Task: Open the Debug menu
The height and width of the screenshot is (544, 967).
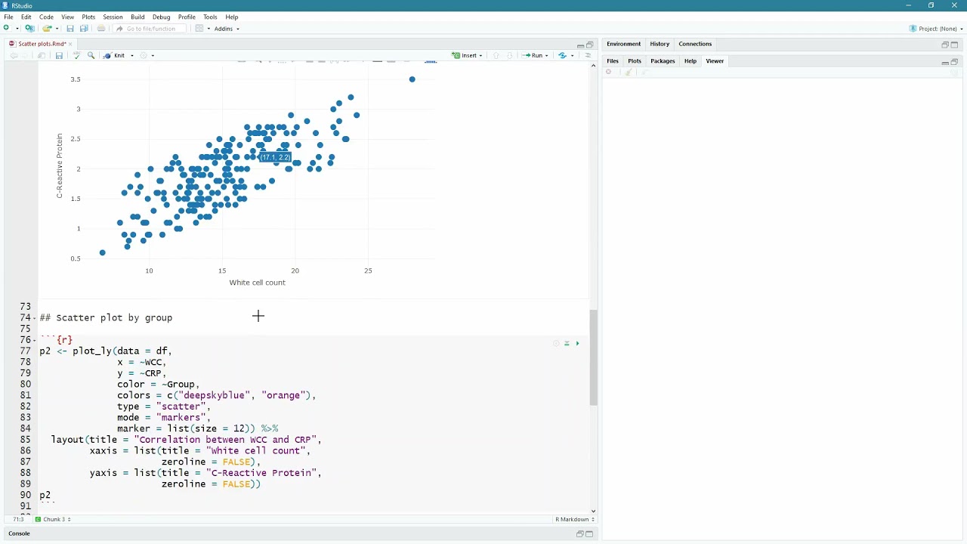Action: pyautogui.click(x=161, y=17)
